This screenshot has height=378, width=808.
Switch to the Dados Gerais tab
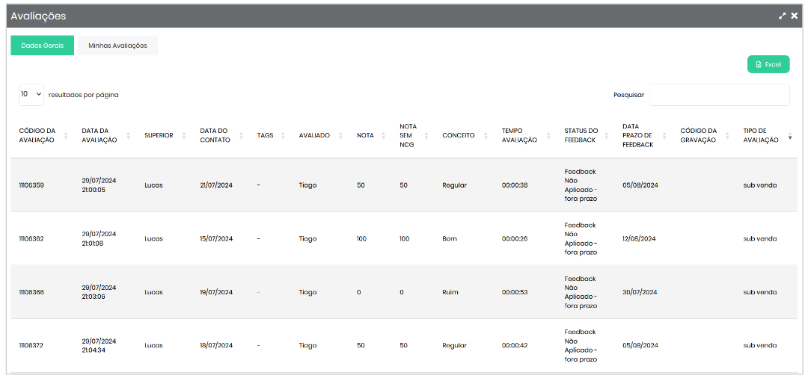pos(42,46)
